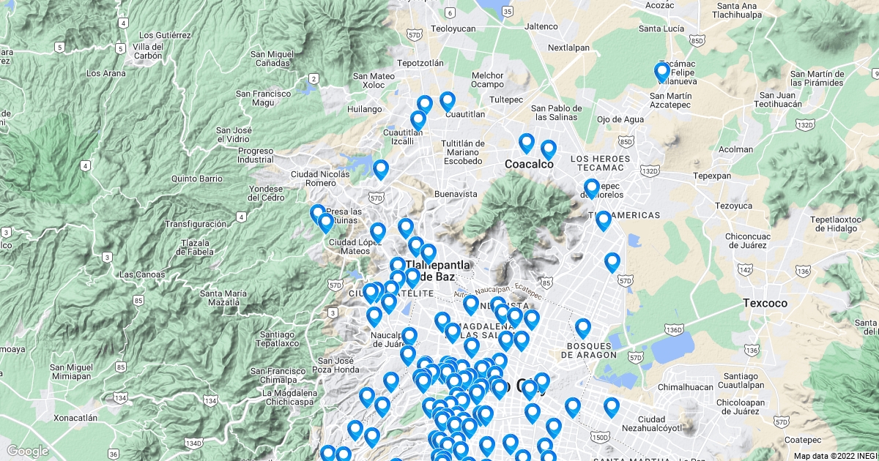The width and height of the screenshot is (879, 461).
Task: Click the pin directly above Cuautitlán Izcalli
Action: [x=418, y=119]
